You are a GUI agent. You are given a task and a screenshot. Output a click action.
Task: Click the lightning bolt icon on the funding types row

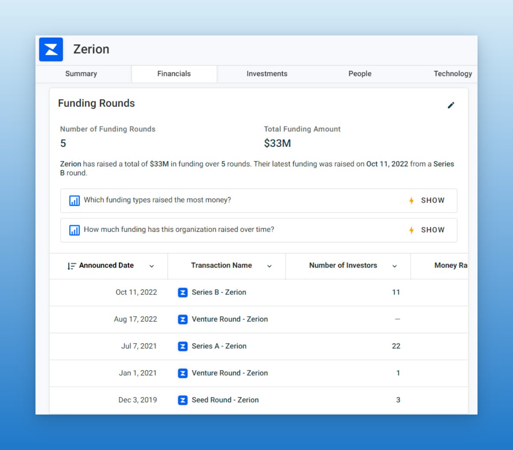tap(411, 200)
